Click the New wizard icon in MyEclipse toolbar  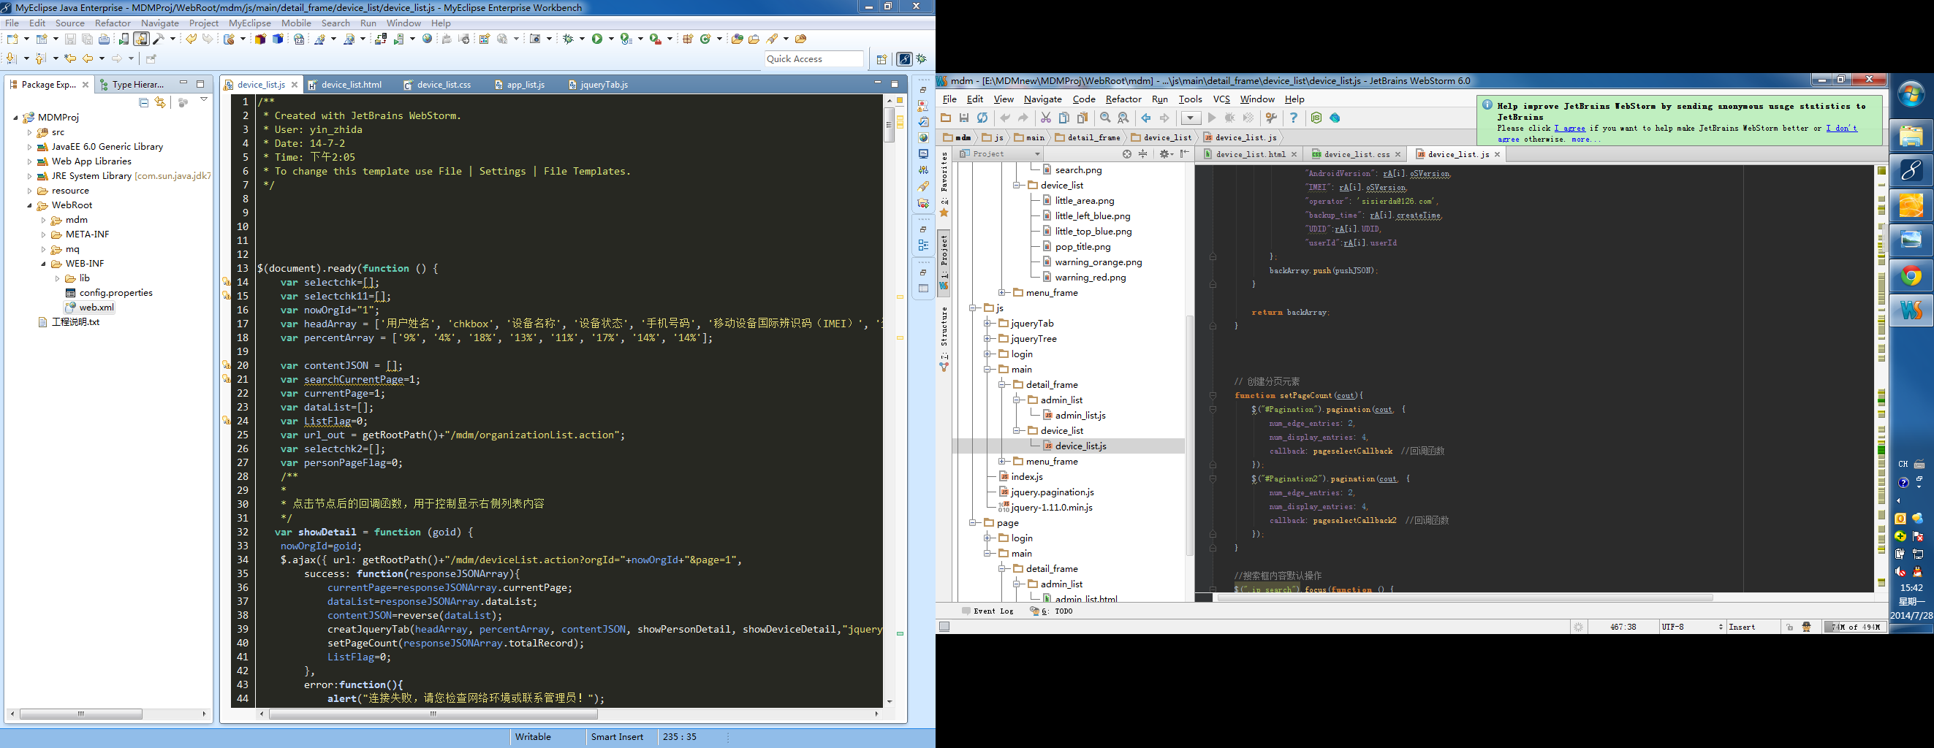tap(12, 39)
